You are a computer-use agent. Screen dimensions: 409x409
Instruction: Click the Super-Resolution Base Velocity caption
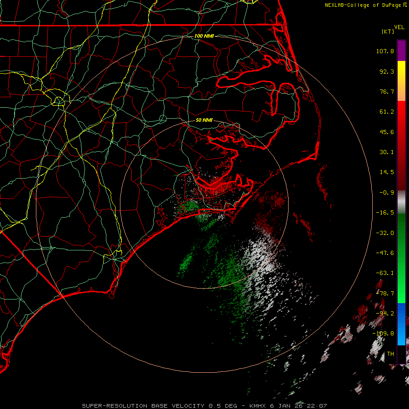[204, 406]
